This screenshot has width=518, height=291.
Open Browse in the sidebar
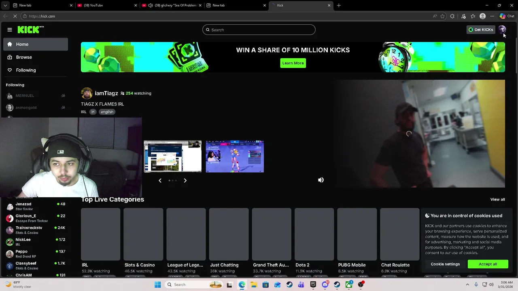[36, 57]
